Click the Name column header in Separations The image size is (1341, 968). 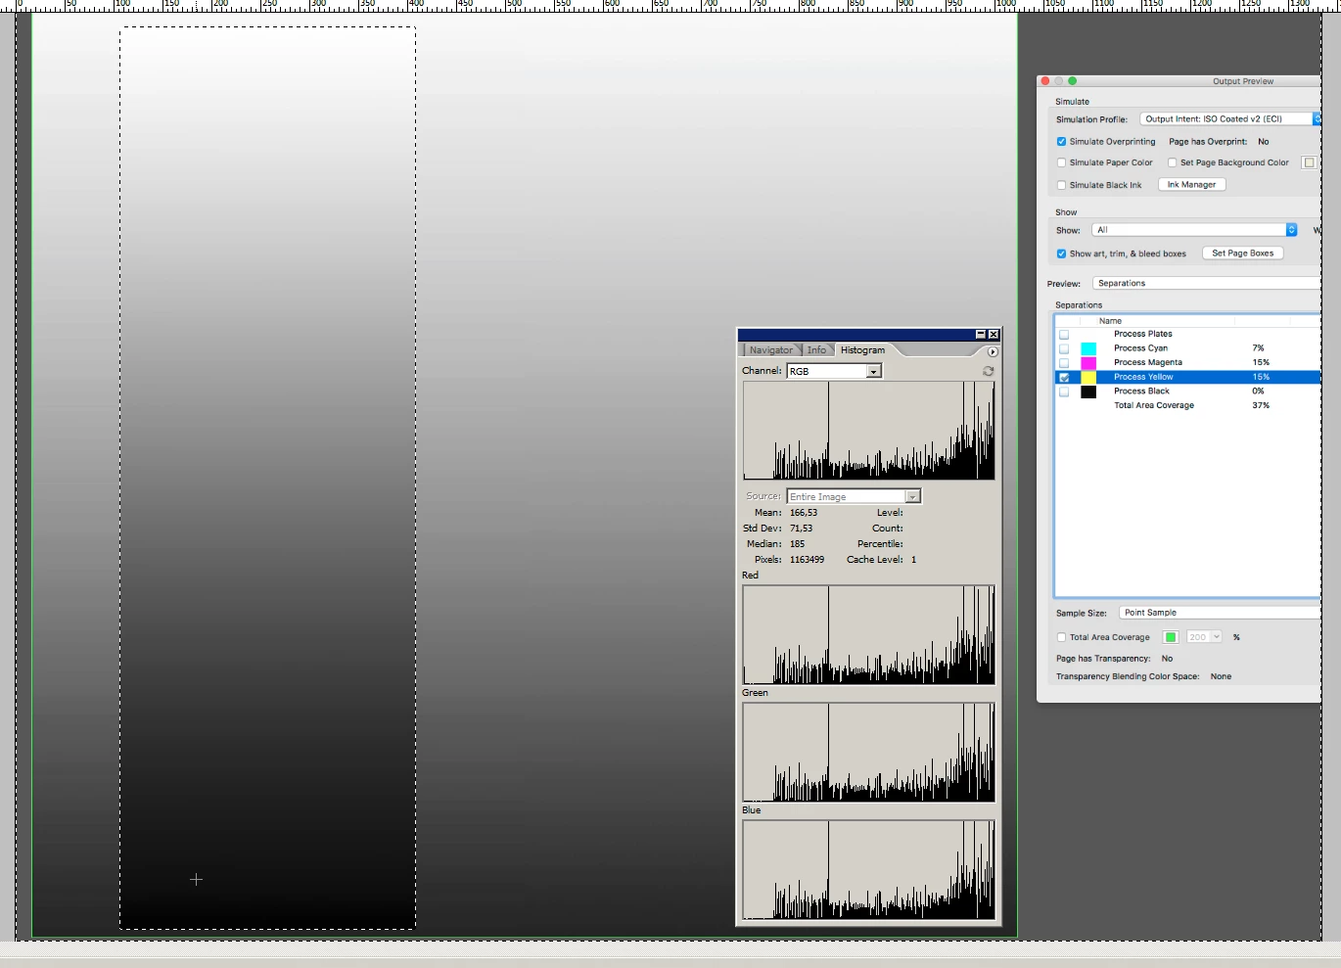pos(1110,321)
